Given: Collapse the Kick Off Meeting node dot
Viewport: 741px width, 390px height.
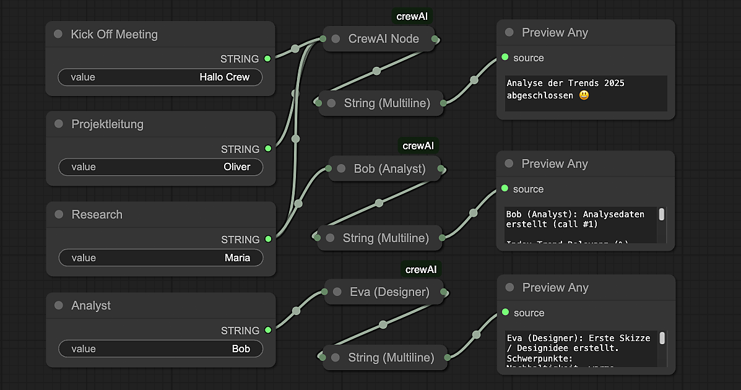Looking at the screenshot, I should 58,35.
